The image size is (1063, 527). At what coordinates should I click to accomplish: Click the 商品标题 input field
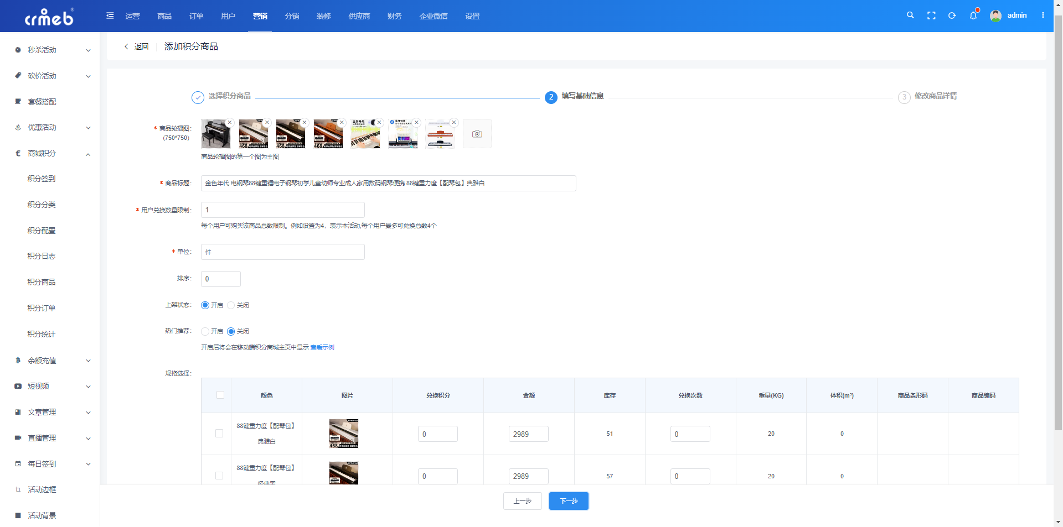coord(389,183)
